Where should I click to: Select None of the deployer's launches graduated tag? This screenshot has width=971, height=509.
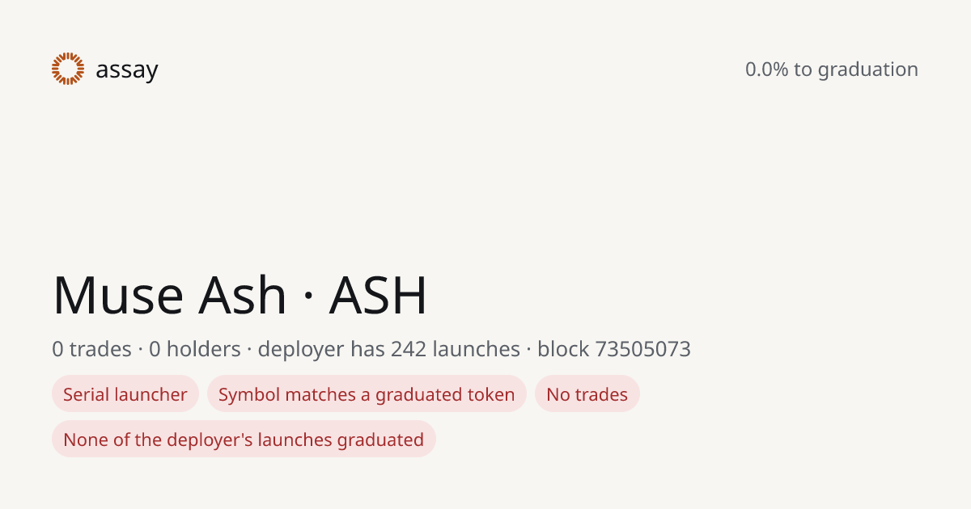click(244, 440)
